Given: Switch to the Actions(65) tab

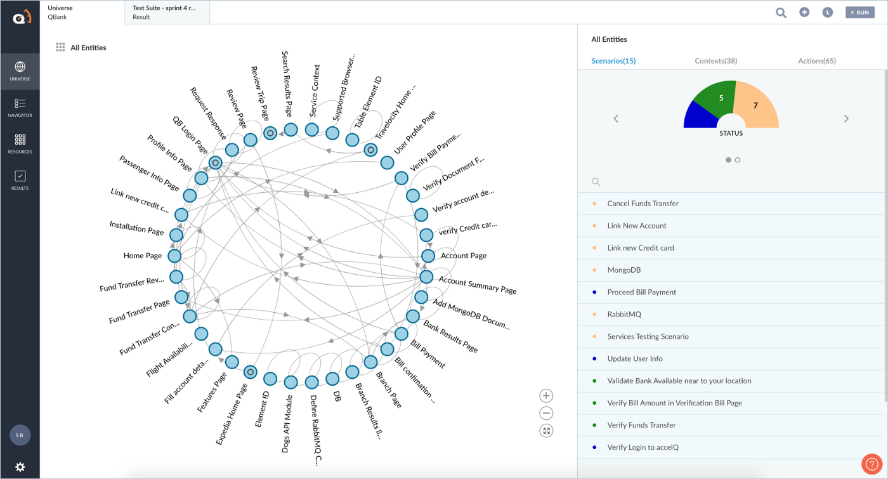Looking at the screenshot, I should [816, 61].
